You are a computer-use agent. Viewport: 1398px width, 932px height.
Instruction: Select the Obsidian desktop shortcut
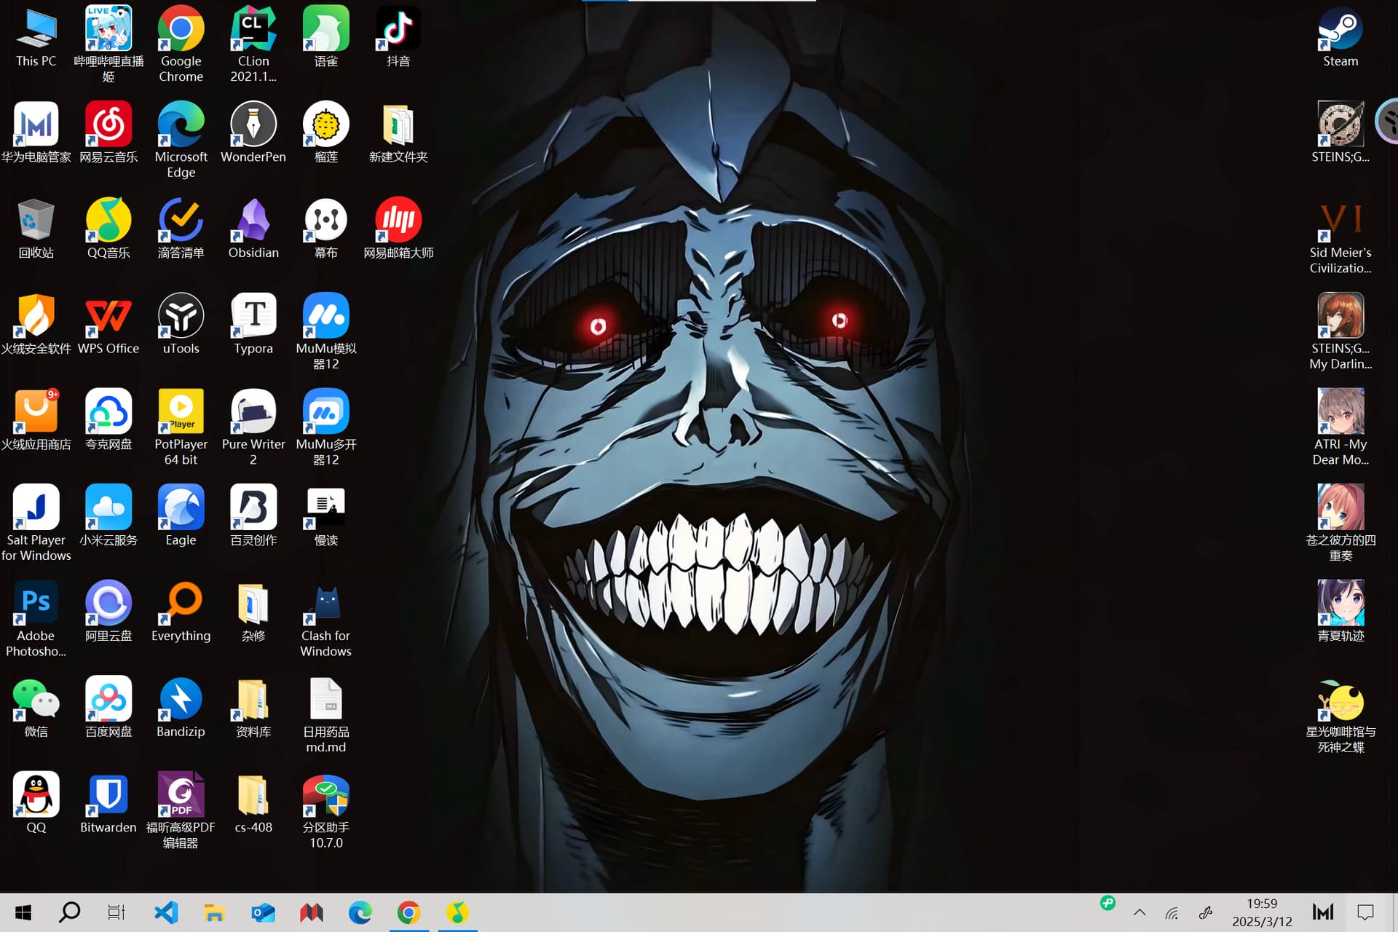pos(253,229)
